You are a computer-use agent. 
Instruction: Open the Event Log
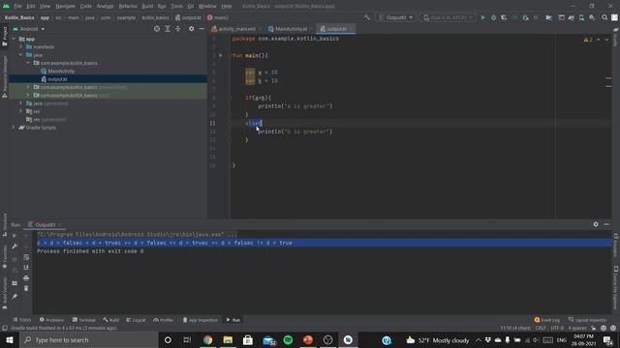tap(547, 320)
